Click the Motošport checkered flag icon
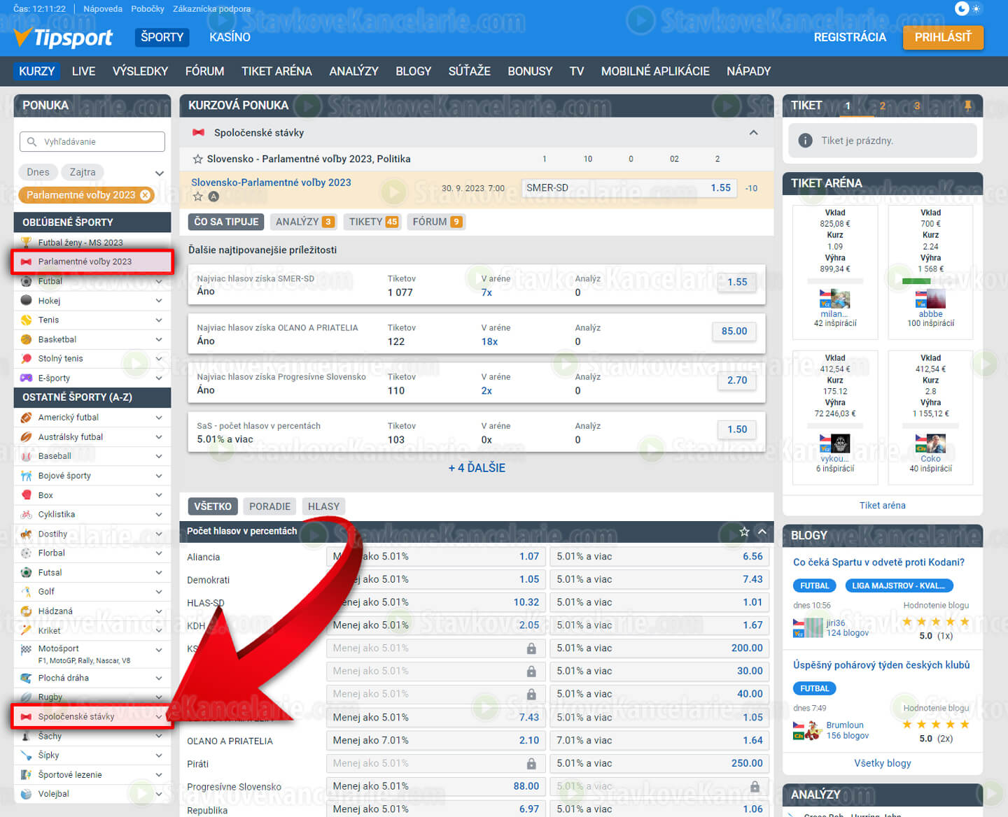This screenshot has width=1008, height=817. click(x=26, y=649)
